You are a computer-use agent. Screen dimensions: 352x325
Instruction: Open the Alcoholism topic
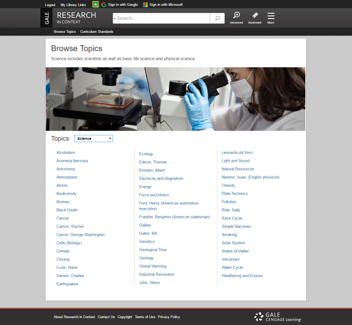(66, 153)
